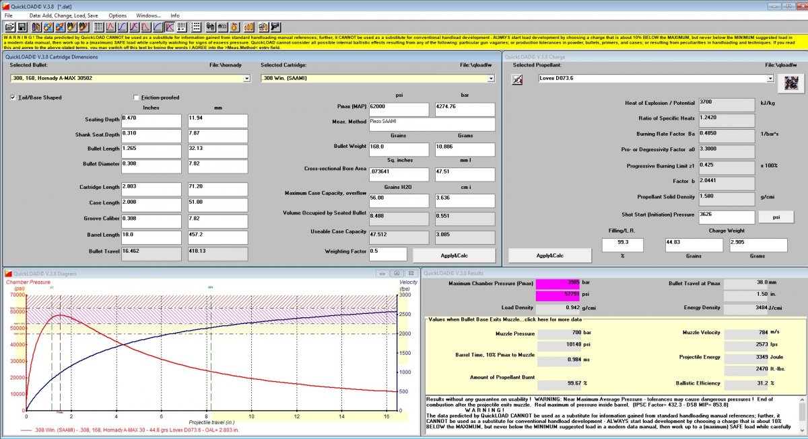Click the icon left of the Lovex propellant dropdown

pos(517,80)
